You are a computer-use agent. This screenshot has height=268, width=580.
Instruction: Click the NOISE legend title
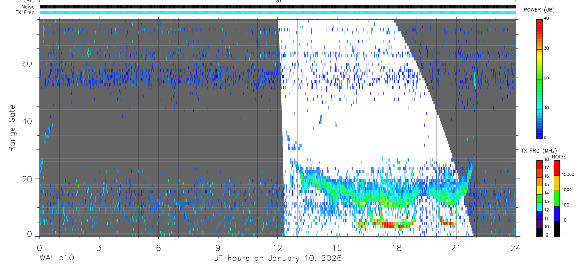(559, 156)
